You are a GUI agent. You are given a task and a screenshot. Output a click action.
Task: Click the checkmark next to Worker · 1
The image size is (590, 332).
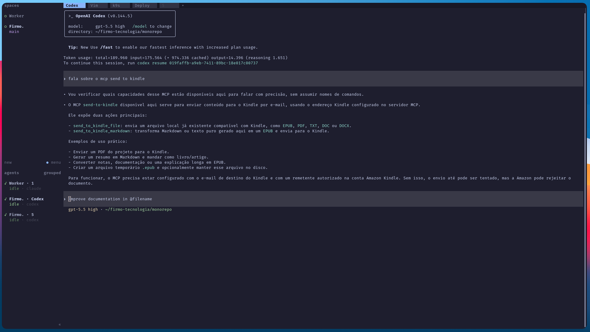(6, 183)
